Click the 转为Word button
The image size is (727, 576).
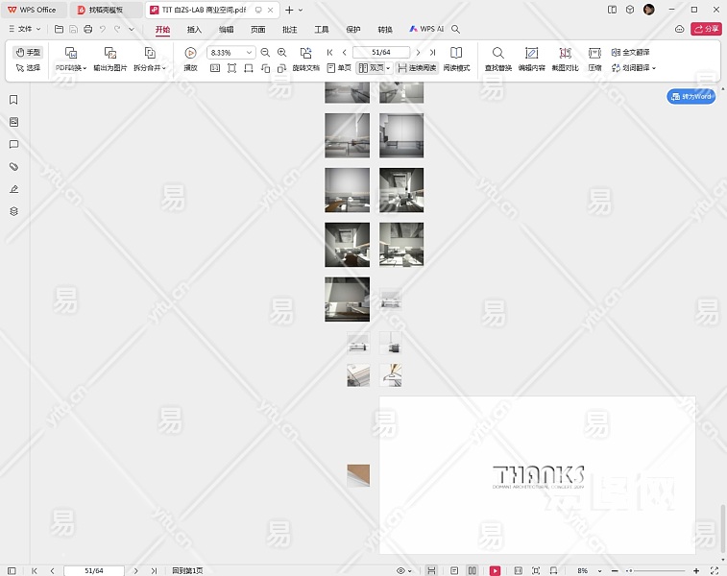(691, 97)
